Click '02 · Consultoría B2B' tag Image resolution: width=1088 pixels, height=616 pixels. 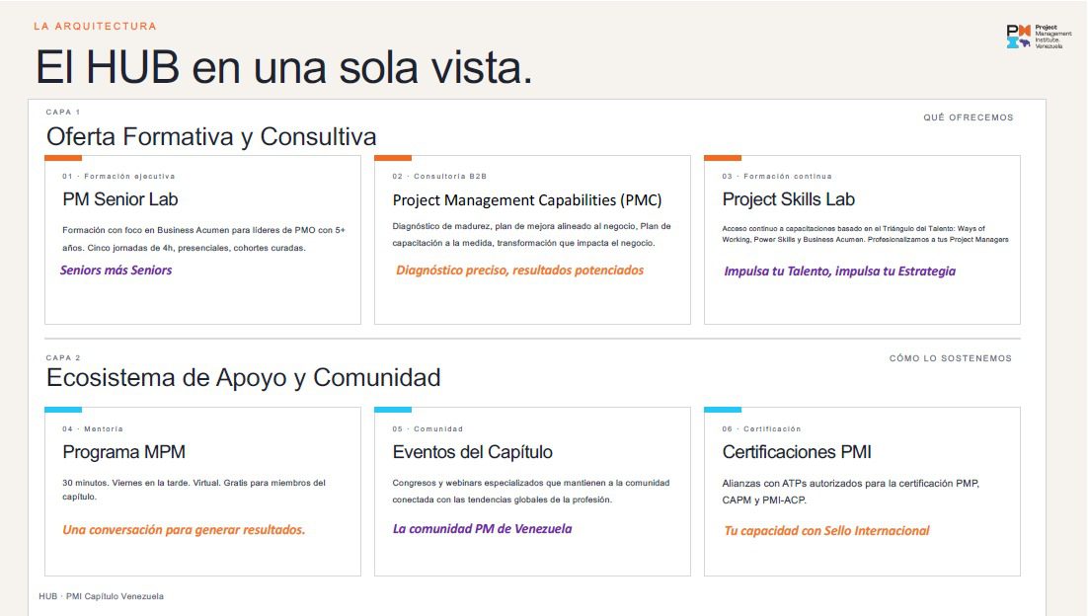pyautogui.click(x=439, y=176)
